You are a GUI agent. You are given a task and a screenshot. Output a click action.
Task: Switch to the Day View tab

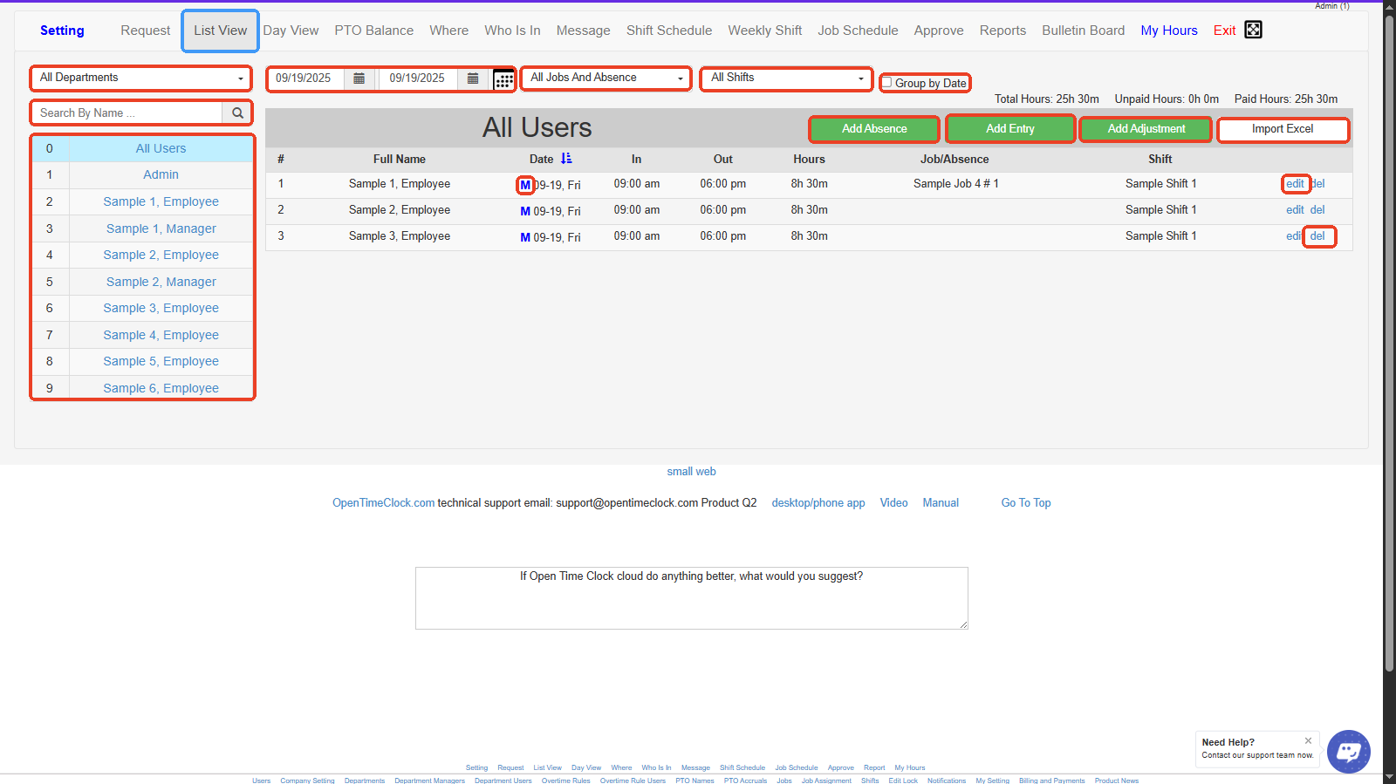click(291, 31)
